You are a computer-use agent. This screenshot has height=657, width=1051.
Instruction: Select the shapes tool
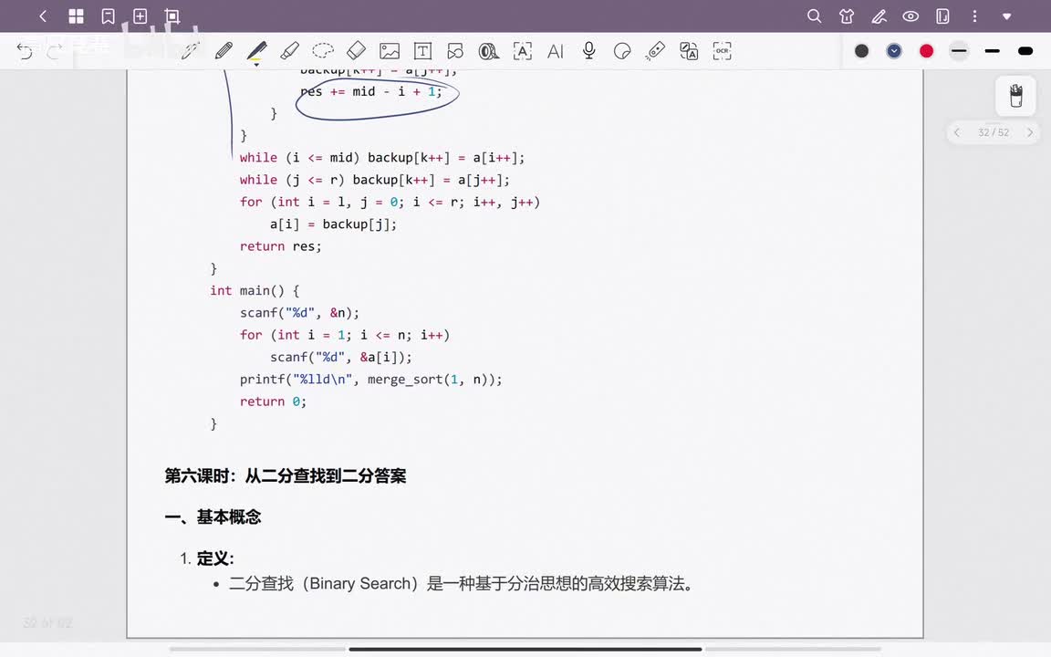coord(455,51)
